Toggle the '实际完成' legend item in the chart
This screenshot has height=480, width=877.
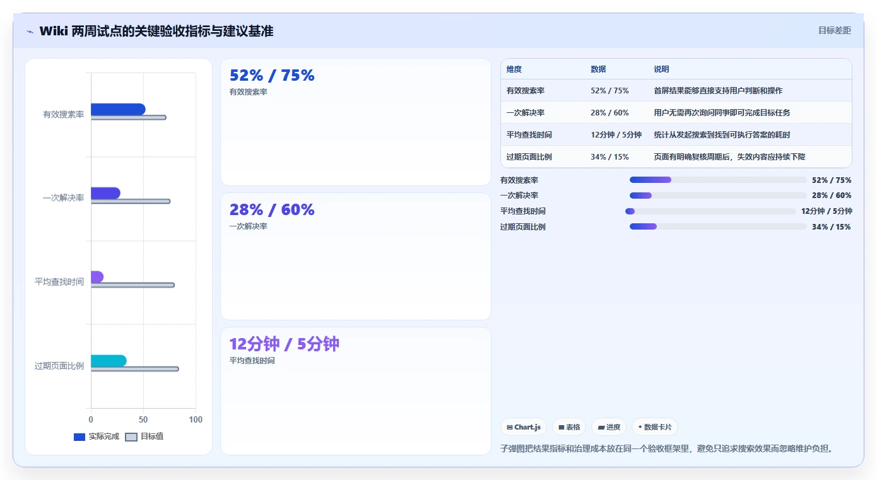(x=97, y=436)
